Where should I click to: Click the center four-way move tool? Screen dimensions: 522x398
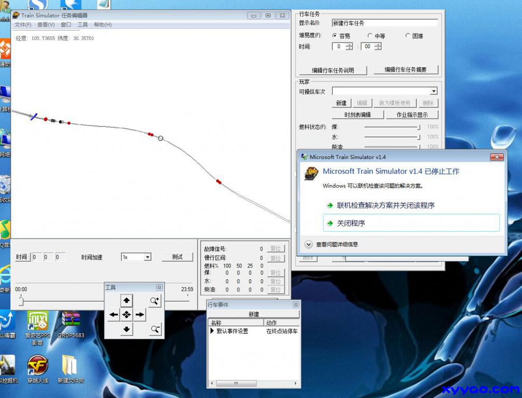coord(127,315)
